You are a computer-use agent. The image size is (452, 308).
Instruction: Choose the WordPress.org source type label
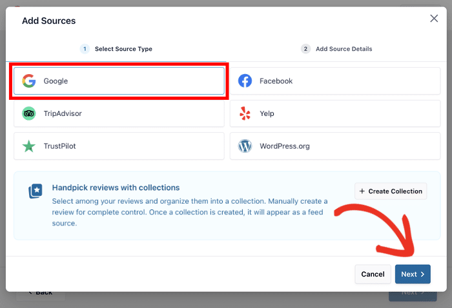(284, 146)
